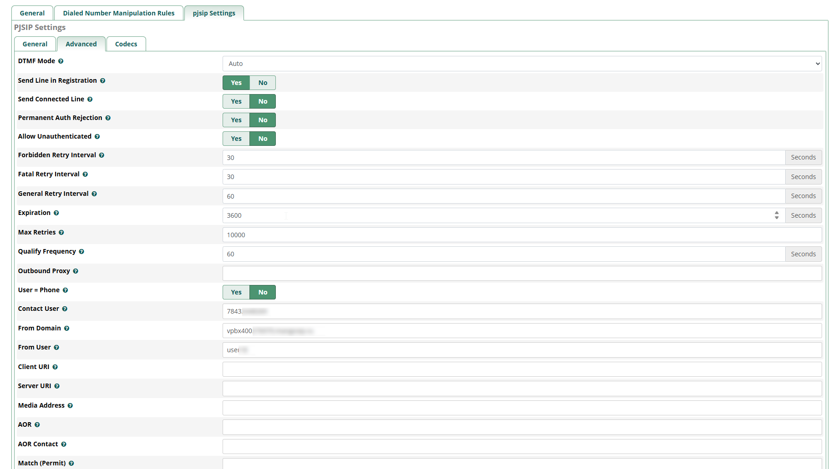Focus the From Domain field
This screenshot has height=469, width=833.
click(x=522, y=331)
